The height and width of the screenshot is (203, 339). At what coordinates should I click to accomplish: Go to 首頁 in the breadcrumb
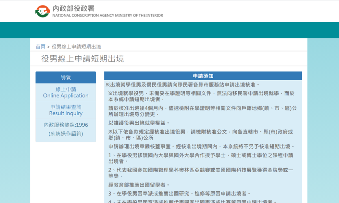[40, 47]
